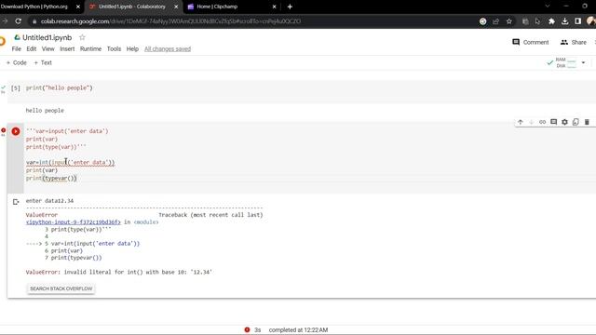The image size is (596, 335).
Task: Click the completed at 12:22 AM status text
Action: [298, 329]
